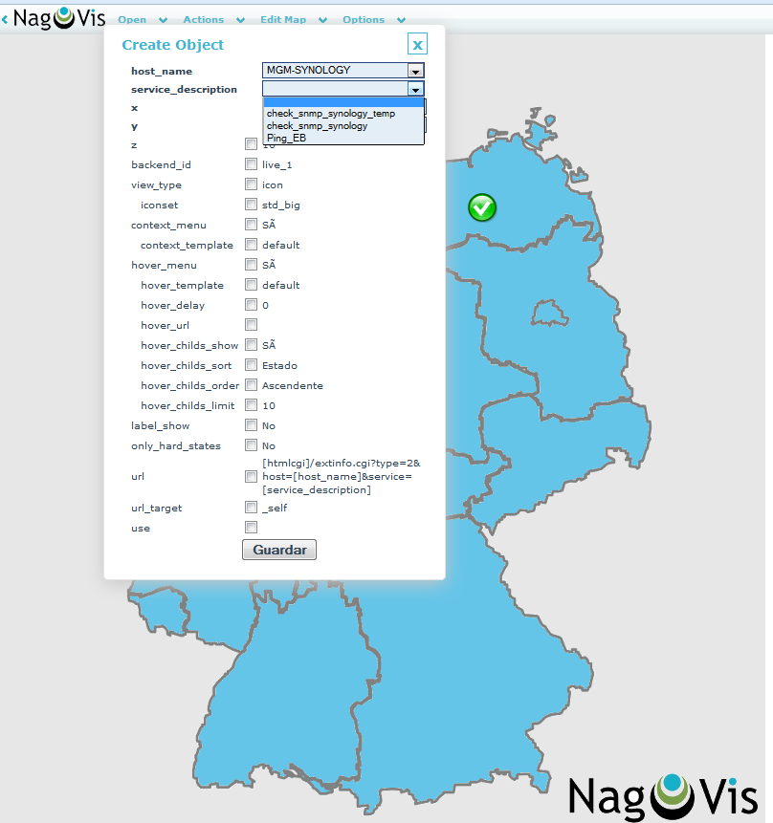Click the back chevron beside NagVis logo

[5, 20]
